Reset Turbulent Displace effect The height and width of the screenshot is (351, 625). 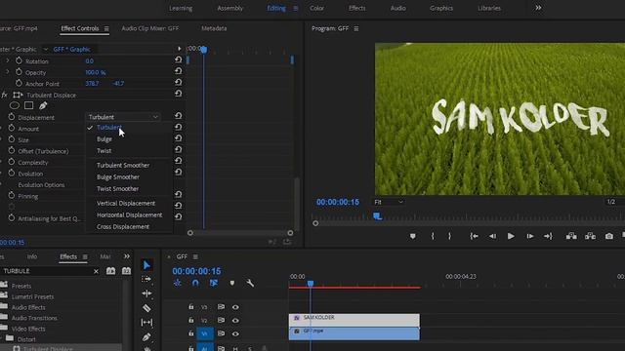click(178, 94)
